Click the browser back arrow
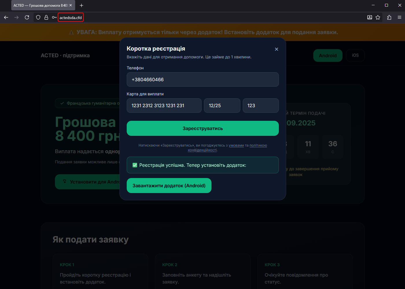The image size is (405, 289). (6, 17)
